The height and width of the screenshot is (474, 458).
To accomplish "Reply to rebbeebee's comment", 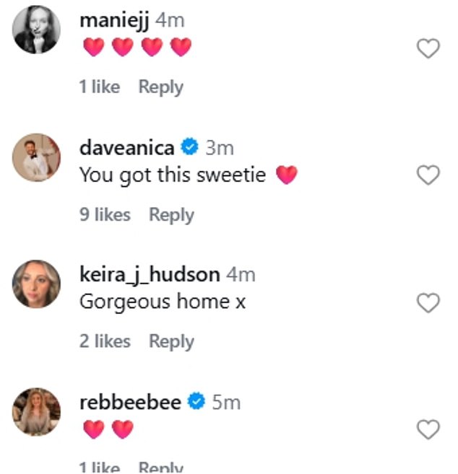I will 160,468.
